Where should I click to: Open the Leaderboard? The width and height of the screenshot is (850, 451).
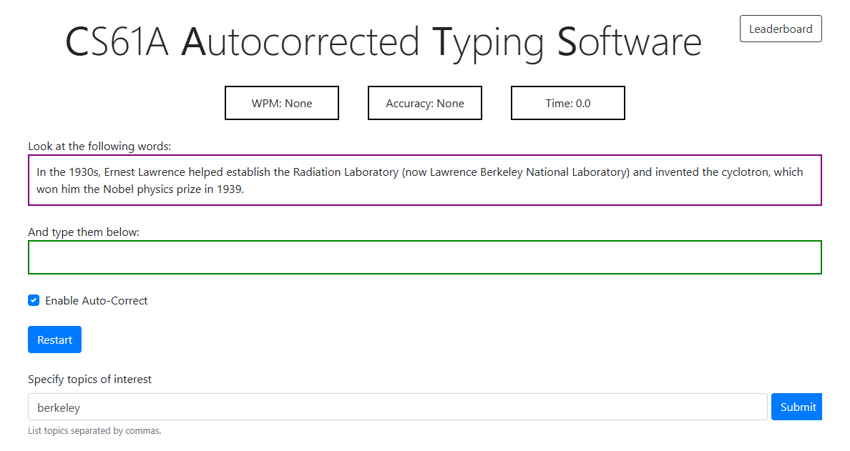780,29
